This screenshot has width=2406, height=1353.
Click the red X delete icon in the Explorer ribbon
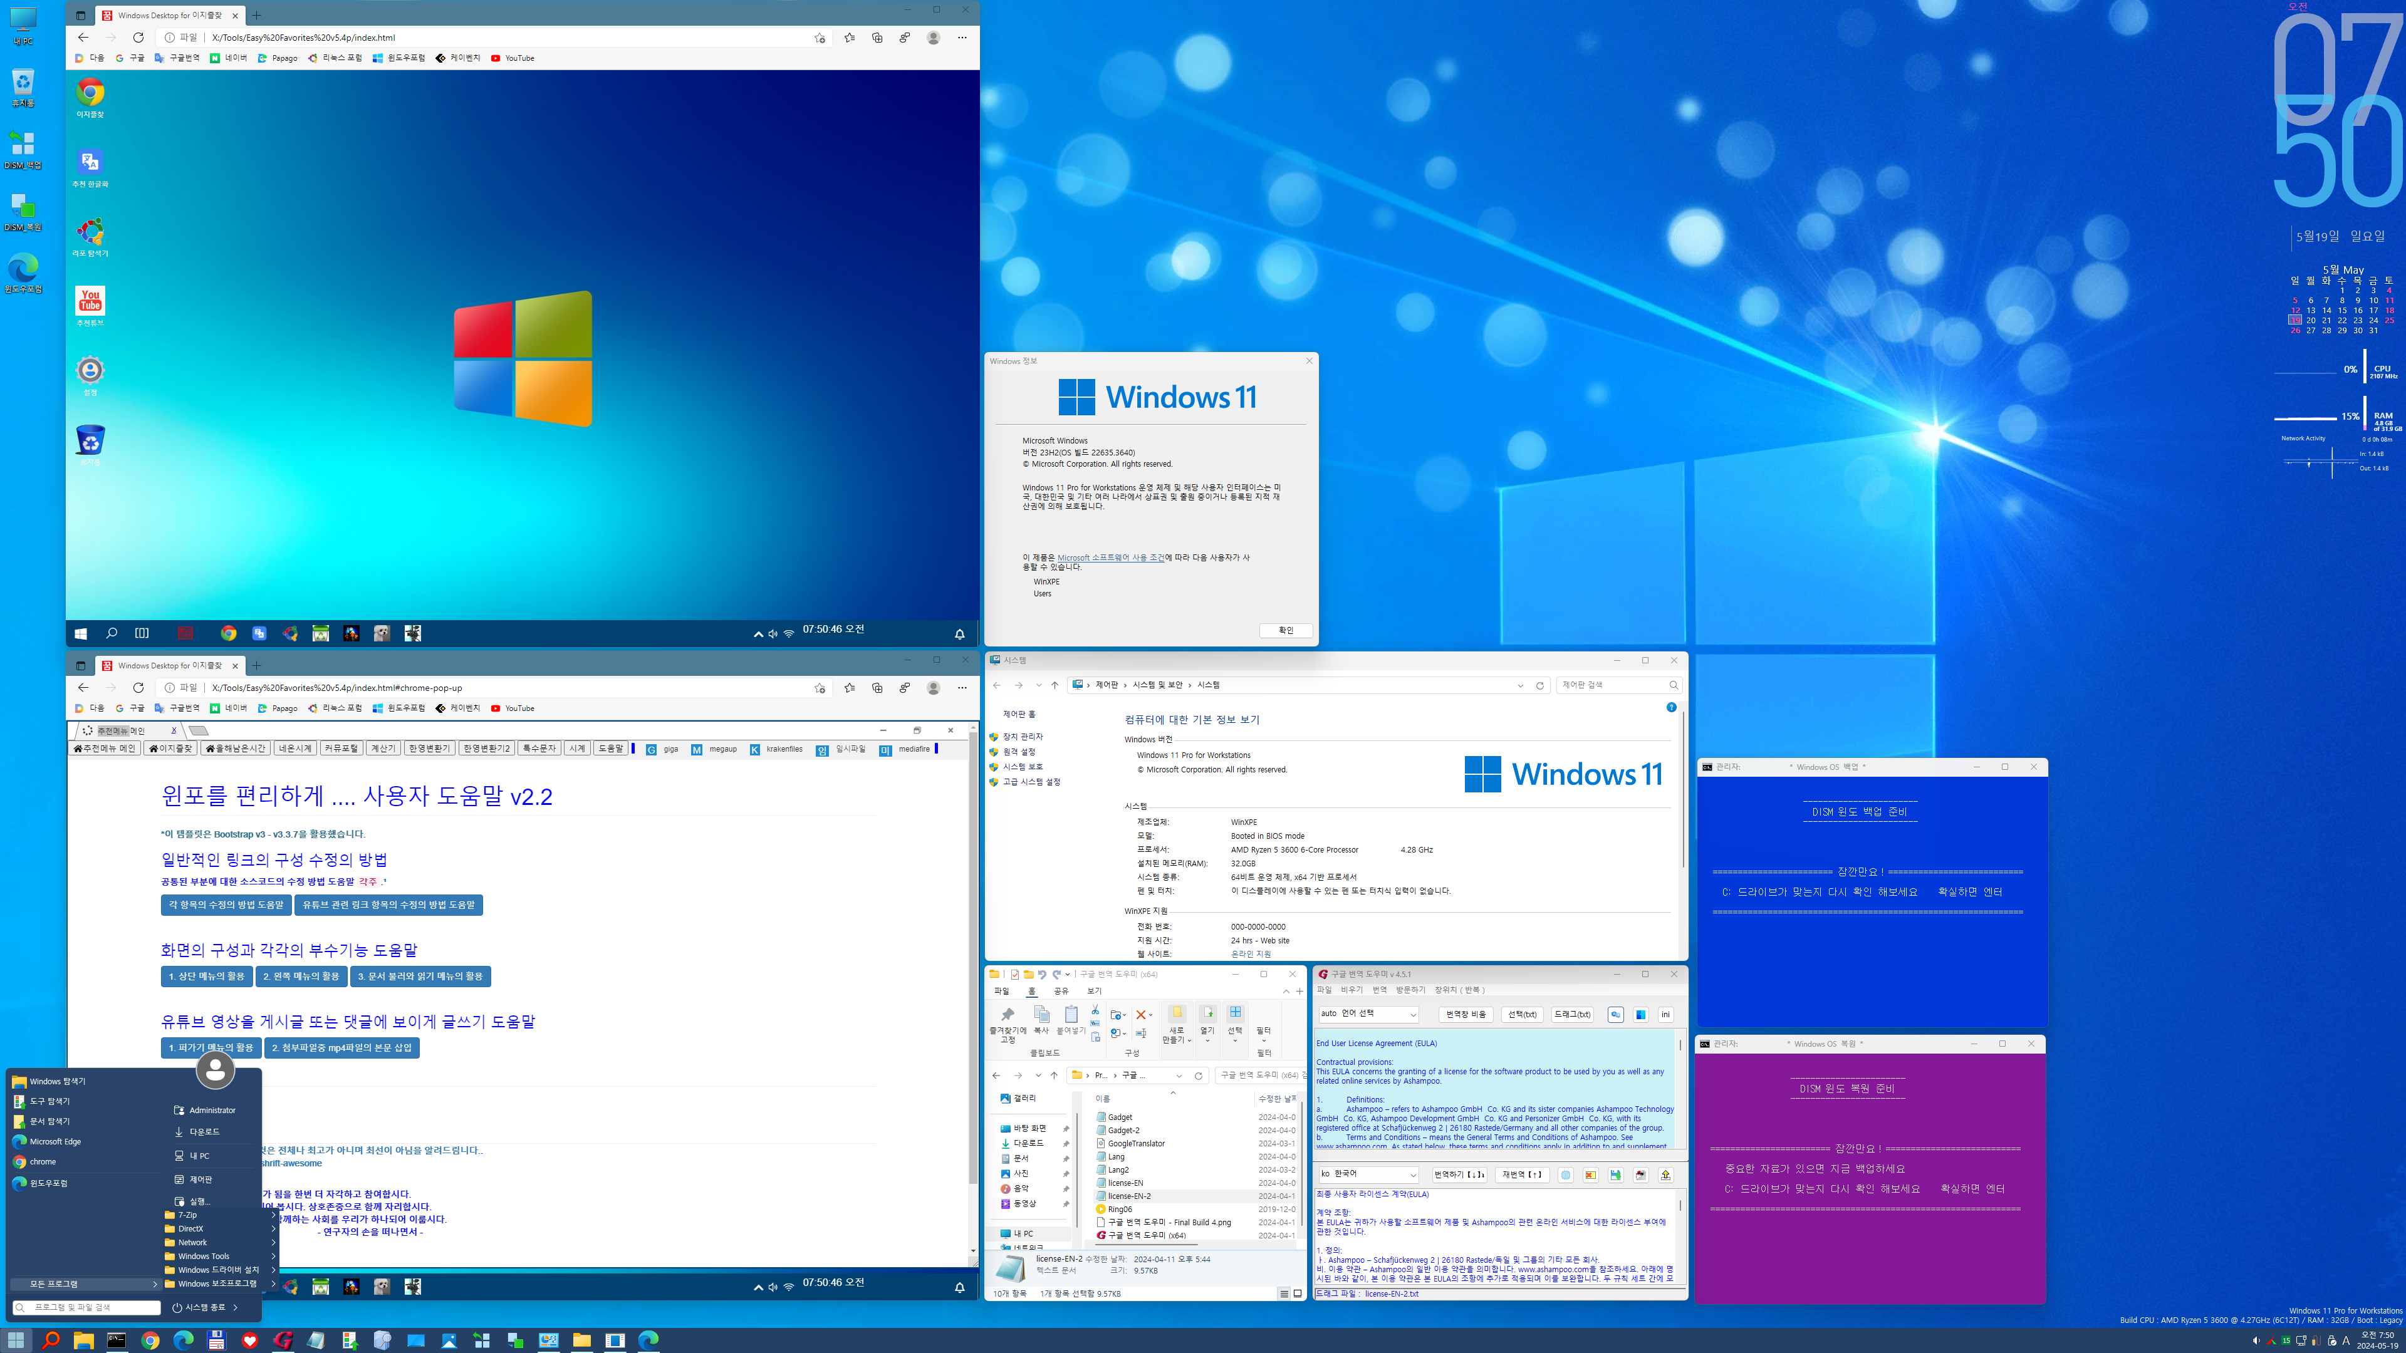point(1140,1015)
